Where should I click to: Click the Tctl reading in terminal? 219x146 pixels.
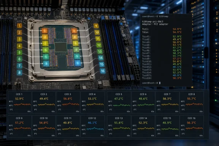162,29
